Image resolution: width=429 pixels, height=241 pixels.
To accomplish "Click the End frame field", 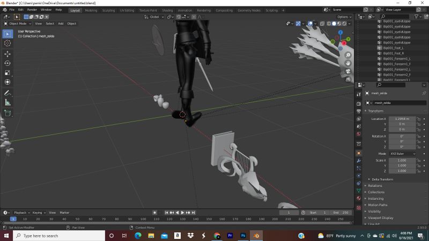I will pos(341,213).
